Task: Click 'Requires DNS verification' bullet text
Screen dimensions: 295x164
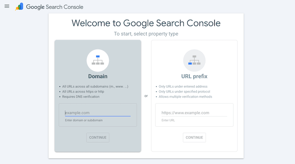Action: pos(81,97)
